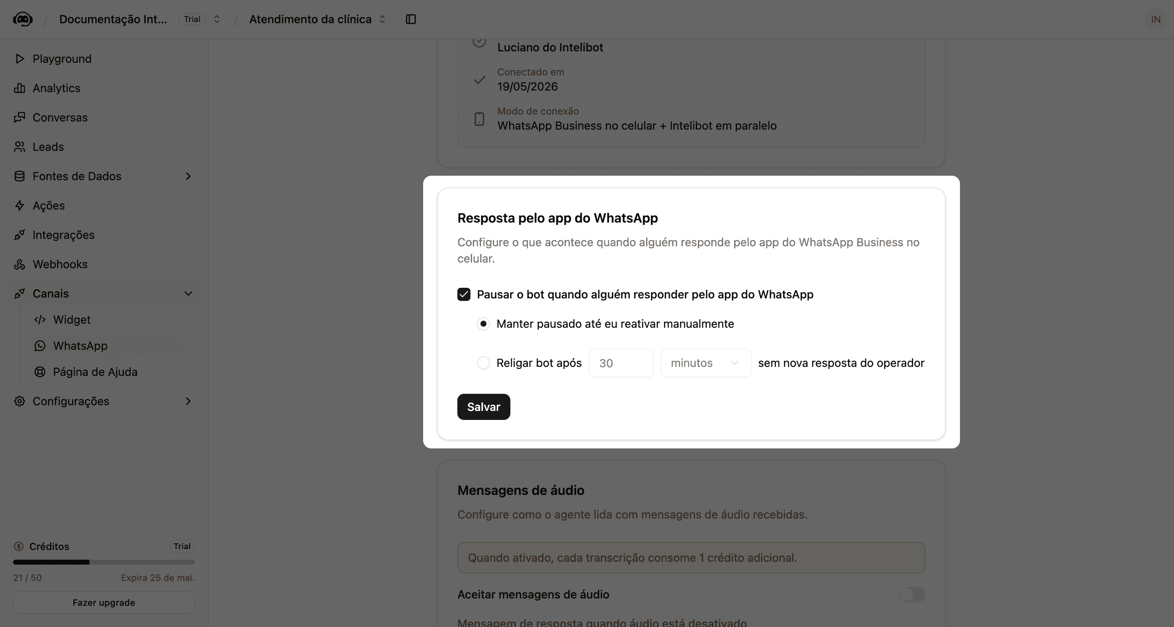Image resolution: width=1174 pixels, height=627 pixels.
Task: Click the Leads people icon
Action: click(x=20, y=147)
